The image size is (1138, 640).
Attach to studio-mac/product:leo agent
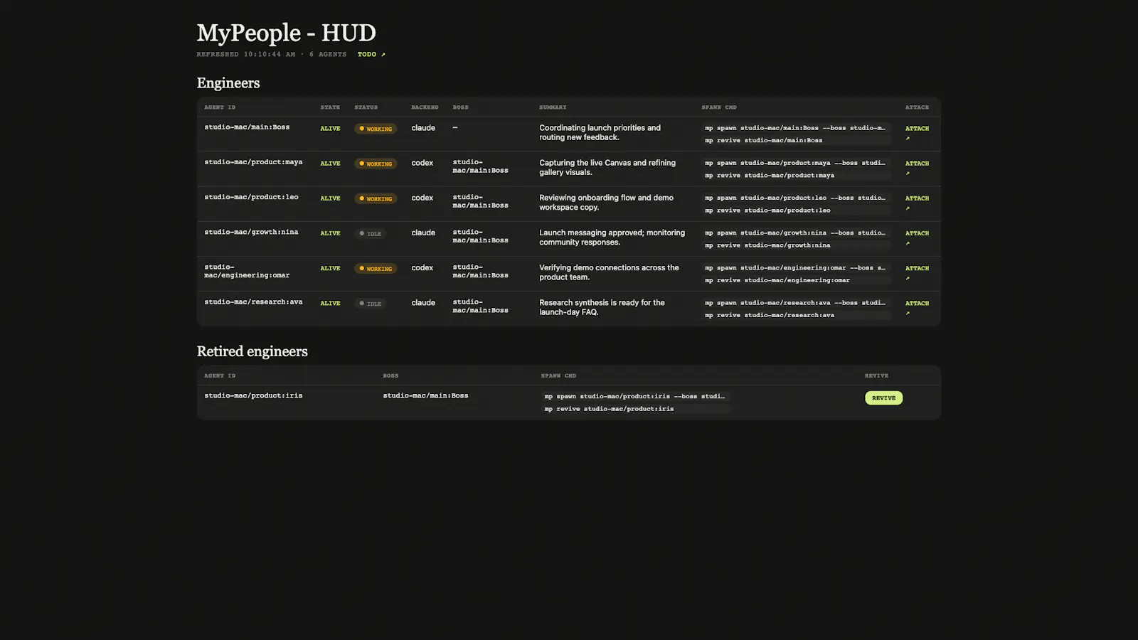[917, 203]
